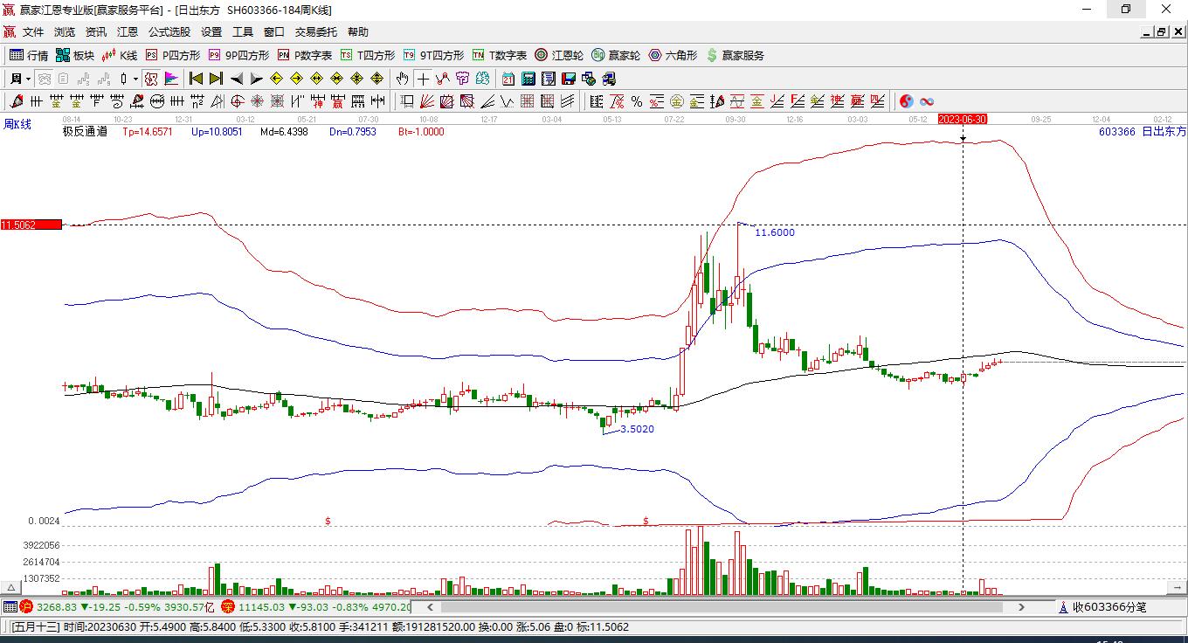Jump to the last bar

pyautogui.click(x=216, y=79)
